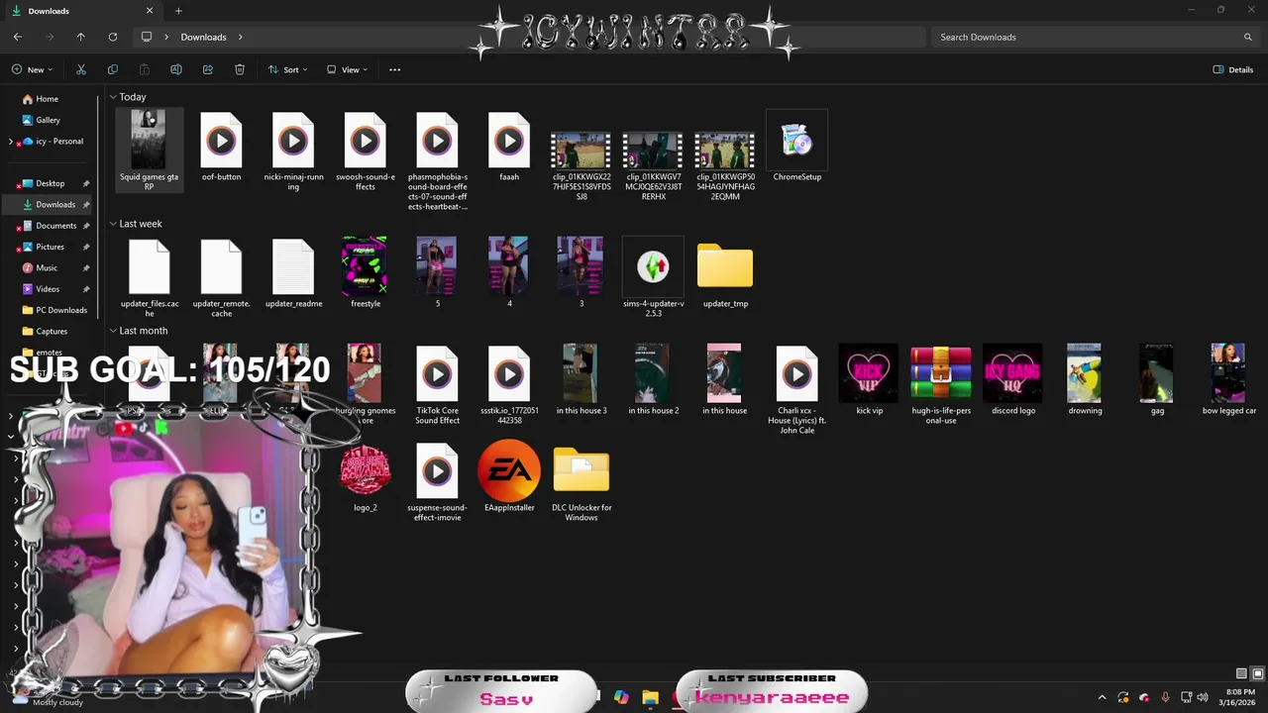Click the Rename icon in toolbar

pyautogui.click(x=176, y=69)
